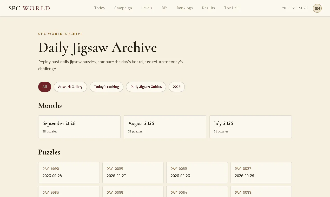Viewport: 330px width, 197px height.
Task: Open the Artwork Gallery filter
Action: 70,87
